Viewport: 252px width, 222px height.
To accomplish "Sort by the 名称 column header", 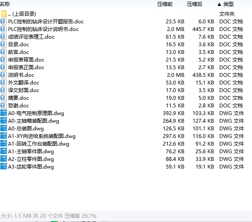I will (5, 4).
